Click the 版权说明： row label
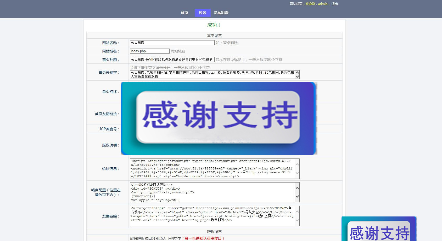This screenshot has height=241, width=442. [111, 145]
